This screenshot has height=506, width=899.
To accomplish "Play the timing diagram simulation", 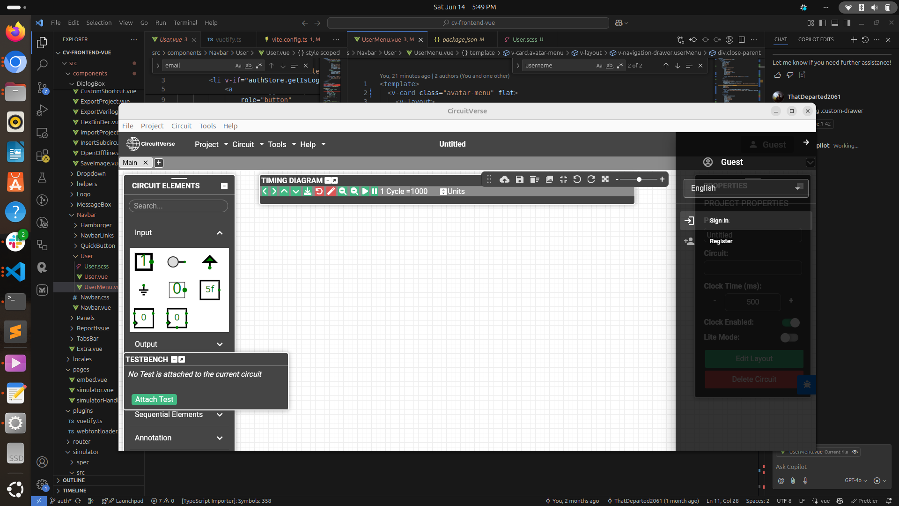I will 365,191.
